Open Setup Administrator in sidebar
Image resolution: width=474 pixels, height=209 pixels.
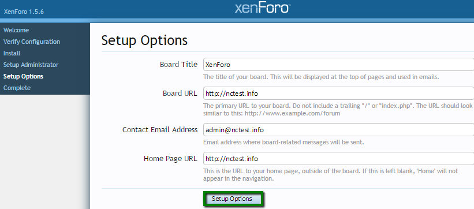click(x=31, y=65)
